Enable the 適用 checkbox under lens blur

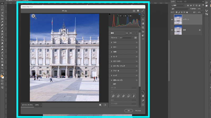112,84
